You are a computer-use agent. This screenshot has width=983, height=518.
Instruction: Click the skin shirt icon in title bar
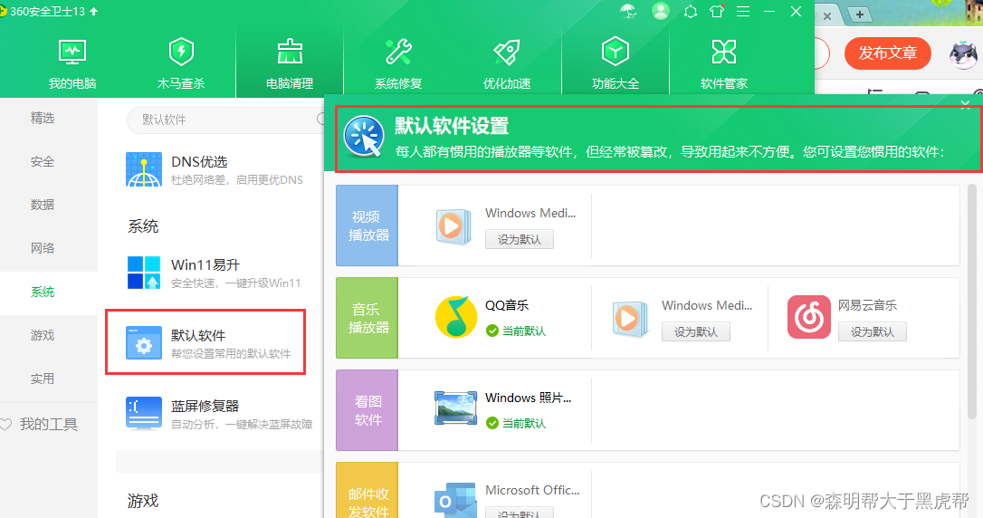click(x=717, y=11)
